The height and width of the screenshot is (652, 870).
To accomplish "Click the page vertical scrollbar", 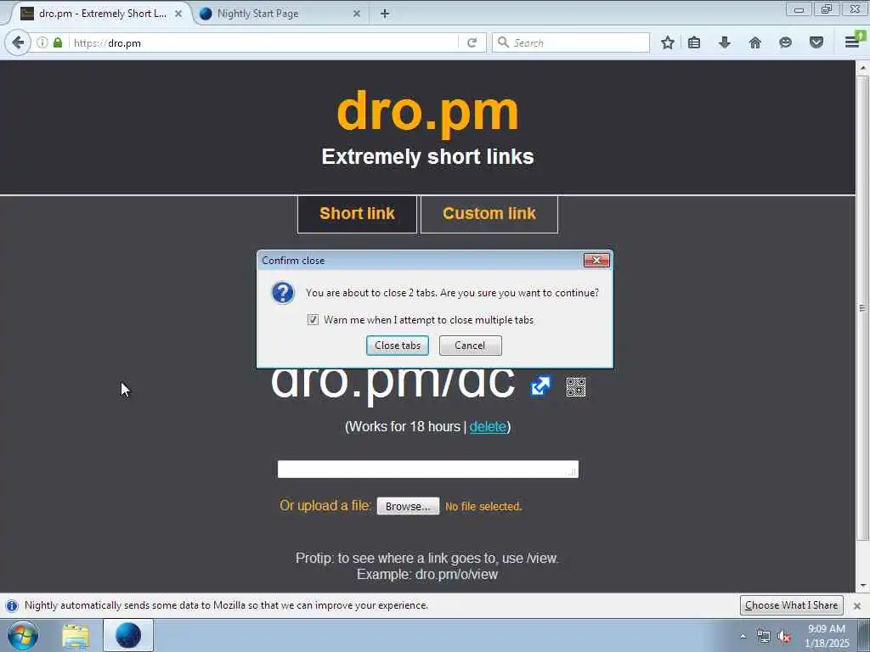I will click(862, 307).
